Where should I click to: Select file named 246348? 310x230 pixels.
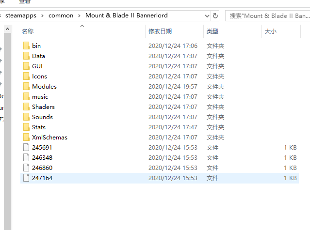click(42, 157)
